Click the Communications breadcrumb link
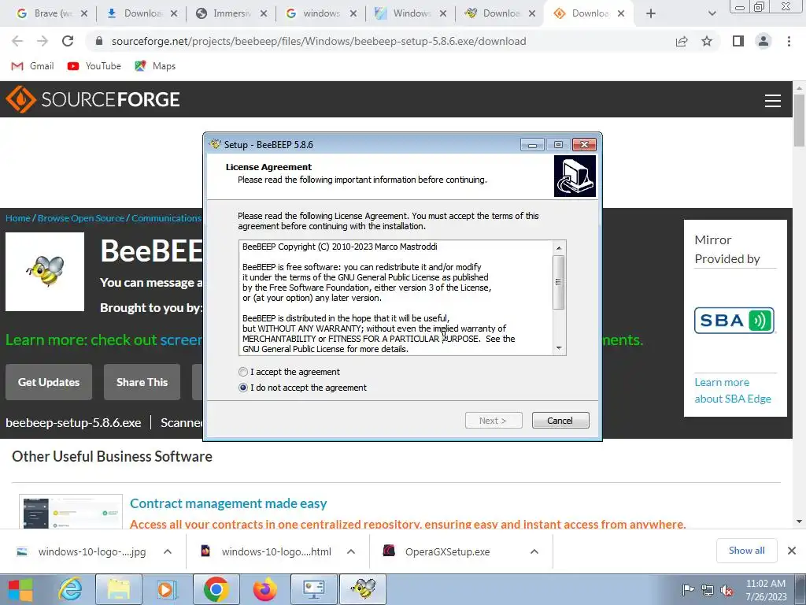This screenshot has width=806, height=605. 166,218
